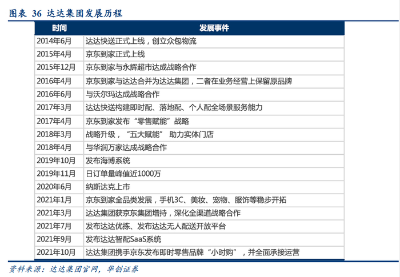Click '京东到家与达达合并为达达集团' event text

pos(137,81)
